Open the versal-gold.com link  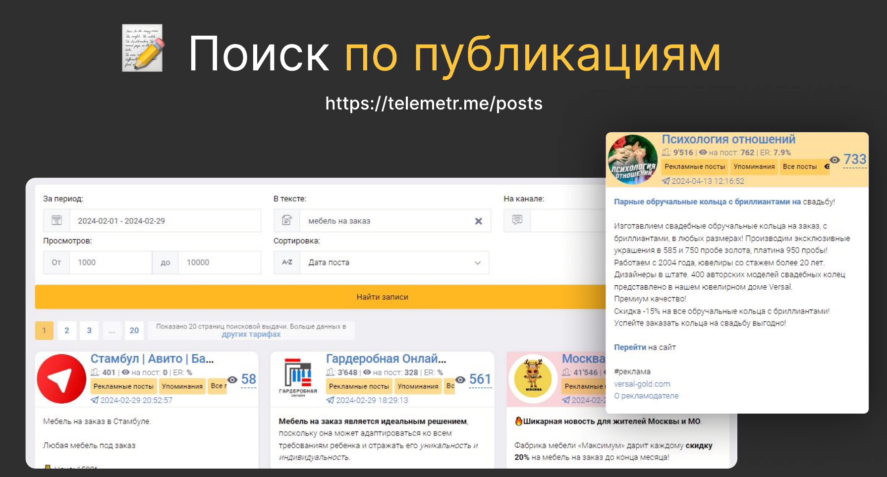[642, 384]
